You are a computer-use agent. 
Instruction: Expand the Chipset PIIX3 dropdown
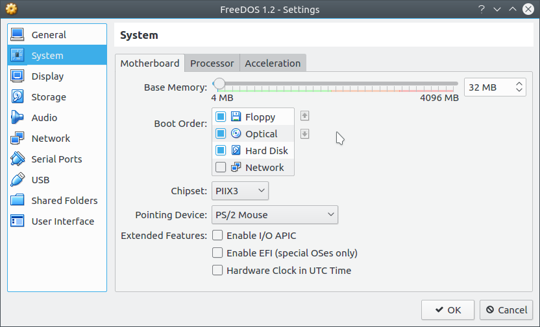(240, 191)
